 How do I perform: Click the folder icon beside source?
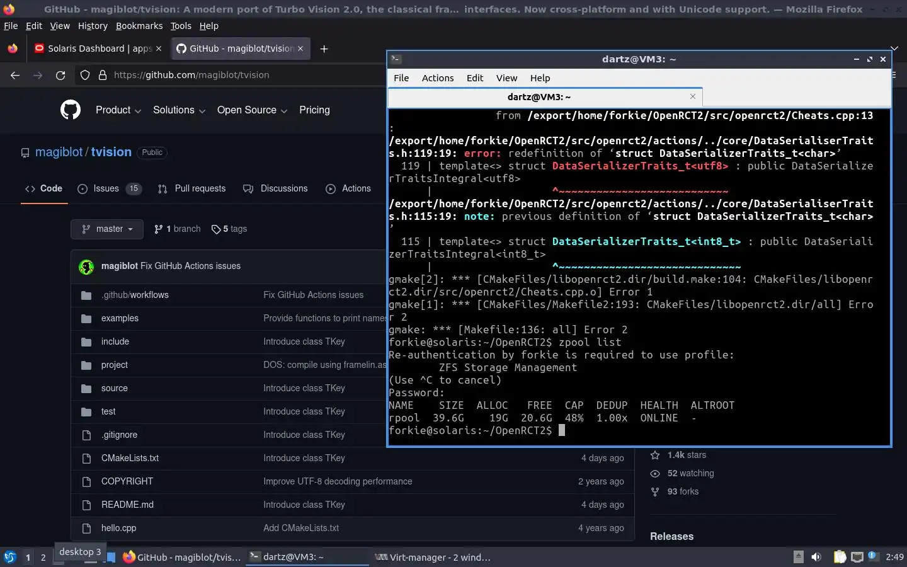(86, 388)
